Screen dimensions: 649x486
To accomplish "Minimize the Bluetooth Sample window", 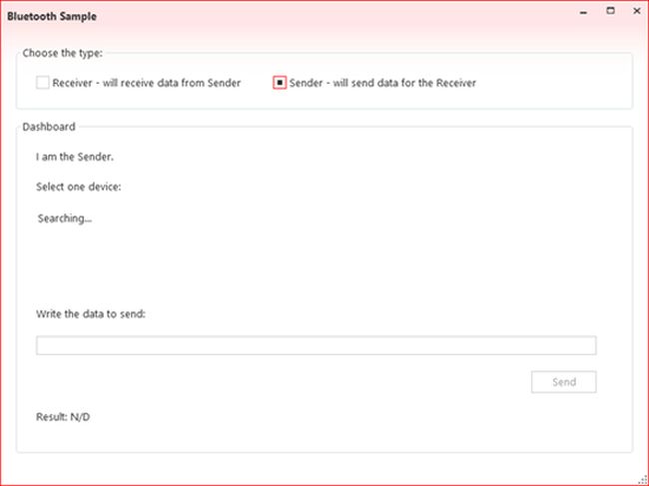I will point(585,11).
